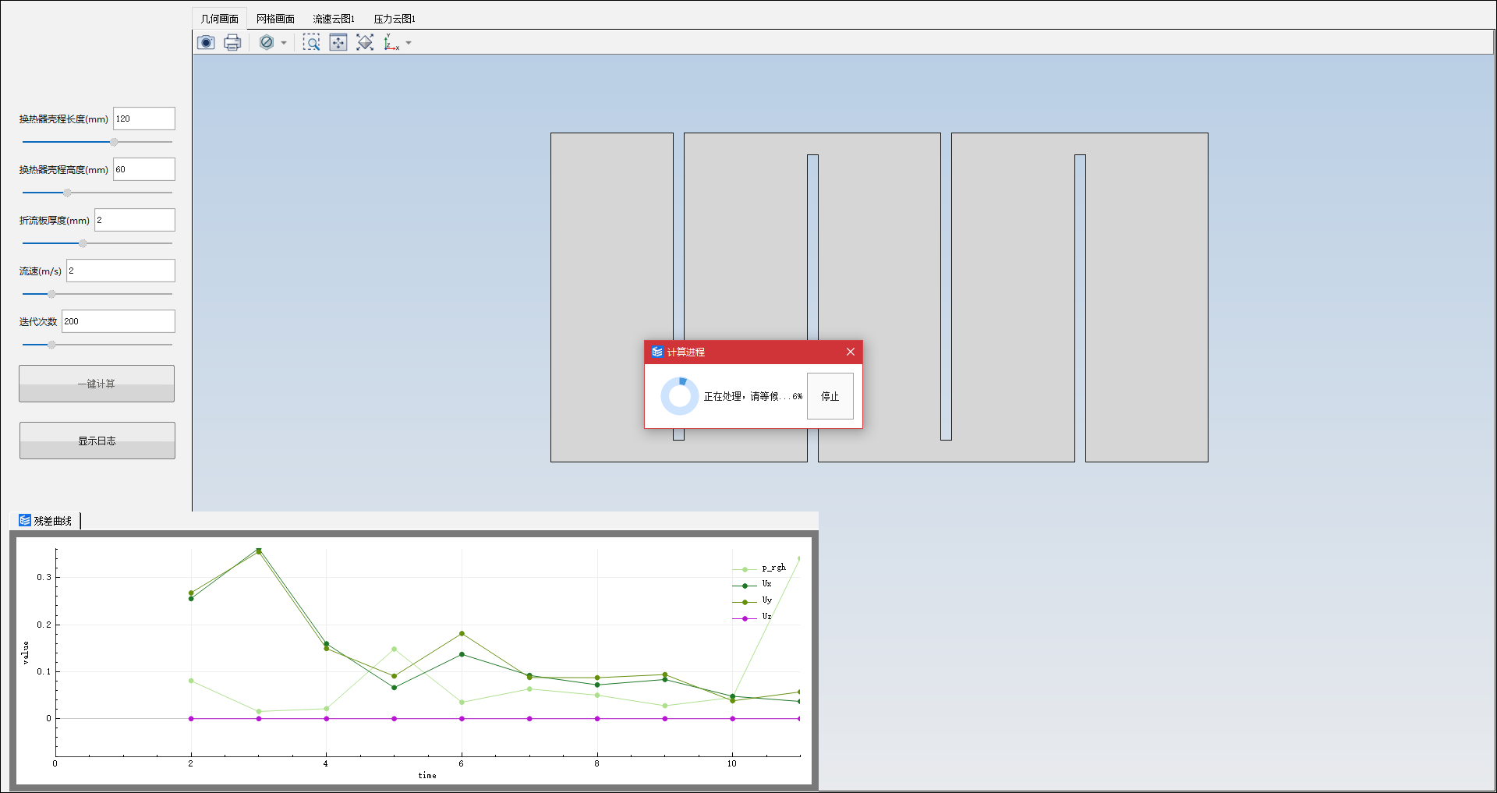The height and width of the screenshot is (793, 1497).
Task: Click the Uz legend entry
Action: point(752,617)
